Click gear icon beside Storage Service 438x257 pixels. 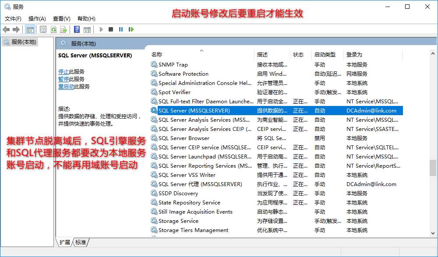154,221
